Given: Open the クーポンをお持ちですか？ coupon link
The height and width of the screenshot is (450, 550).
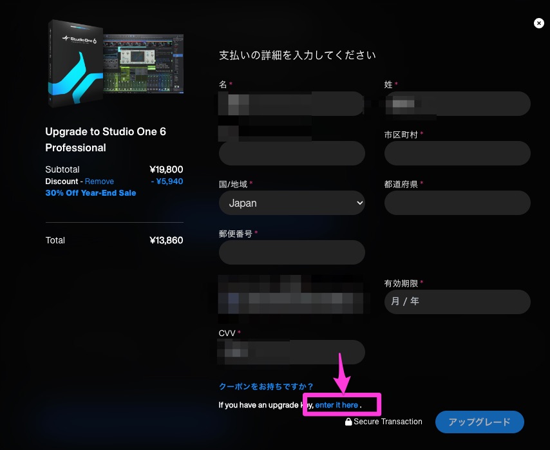Looking at the screenshot, I should [266, 386].
